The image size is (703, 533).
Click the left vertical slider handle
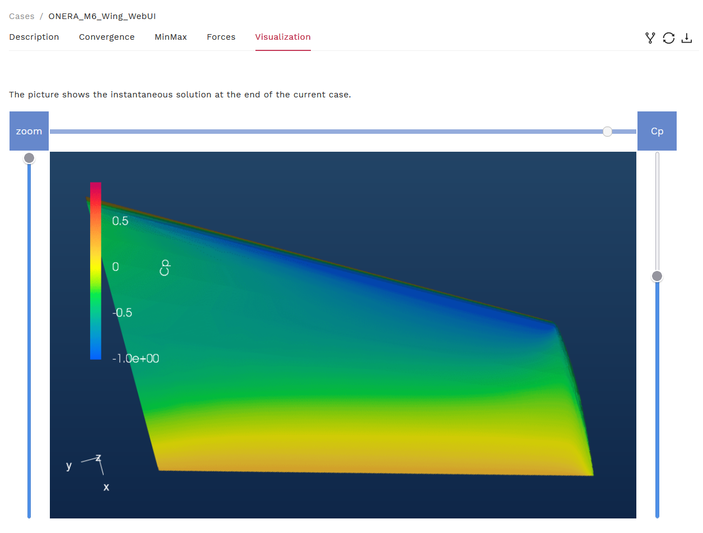[x=29, y=158]
